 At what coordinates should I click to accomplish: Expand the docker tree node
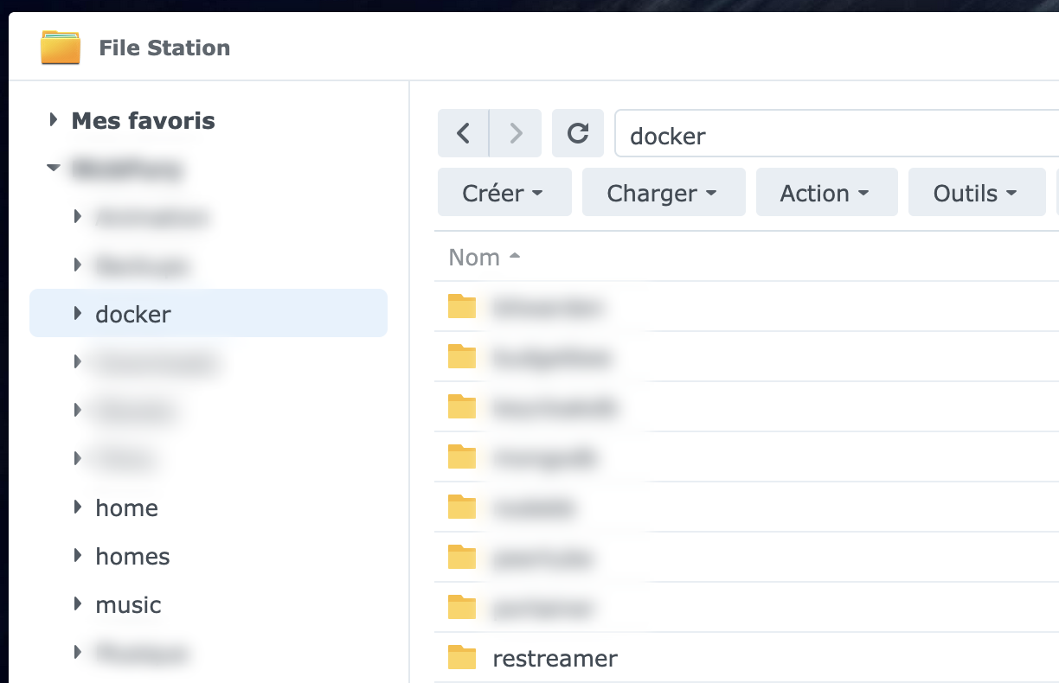coord(78,314)
